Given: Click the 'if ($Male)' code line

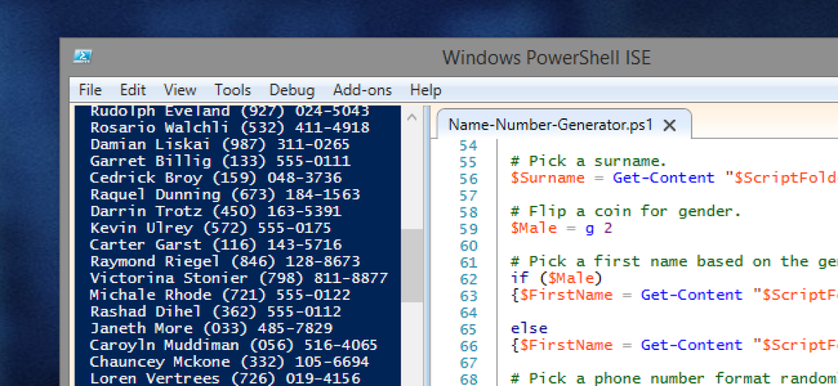Looking at the screenshot, I should (557, 278).
